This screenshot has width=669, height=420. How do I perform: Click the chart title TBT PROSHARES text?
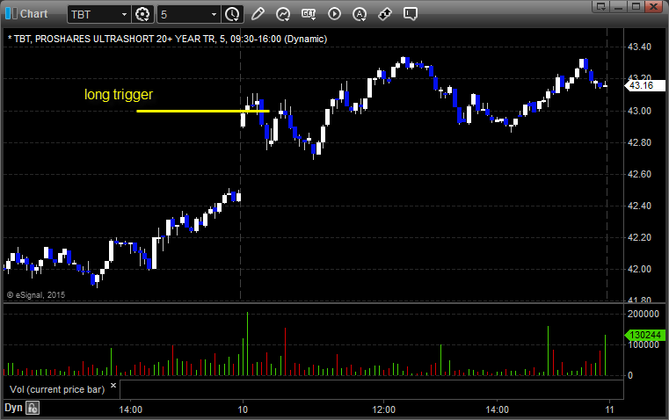(168, 39)
